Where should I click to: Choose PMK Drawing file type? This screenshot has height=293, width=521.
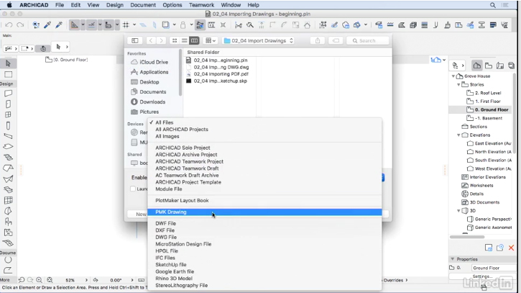[x=265, y=212]
